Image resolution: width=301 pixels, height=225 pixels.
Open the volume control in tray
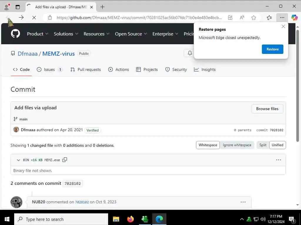pyautogui.click(x=263, y=219)
